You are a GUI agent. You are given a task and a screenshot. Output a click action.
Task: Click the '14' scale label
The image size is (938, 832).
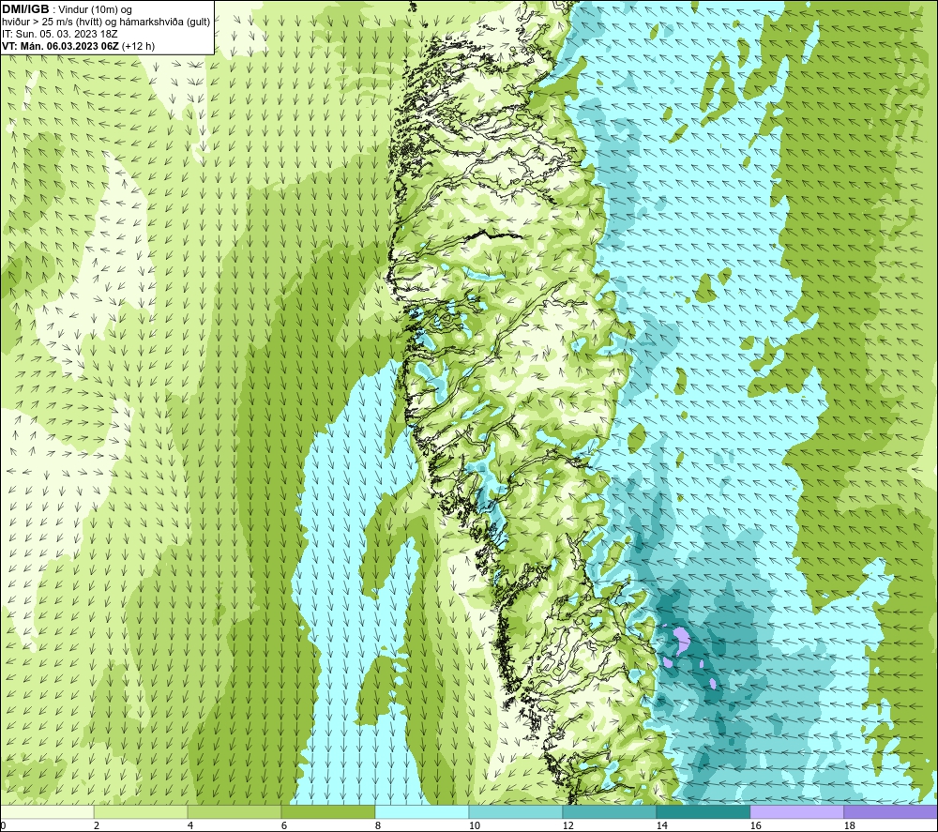click(x=661, y=826)
